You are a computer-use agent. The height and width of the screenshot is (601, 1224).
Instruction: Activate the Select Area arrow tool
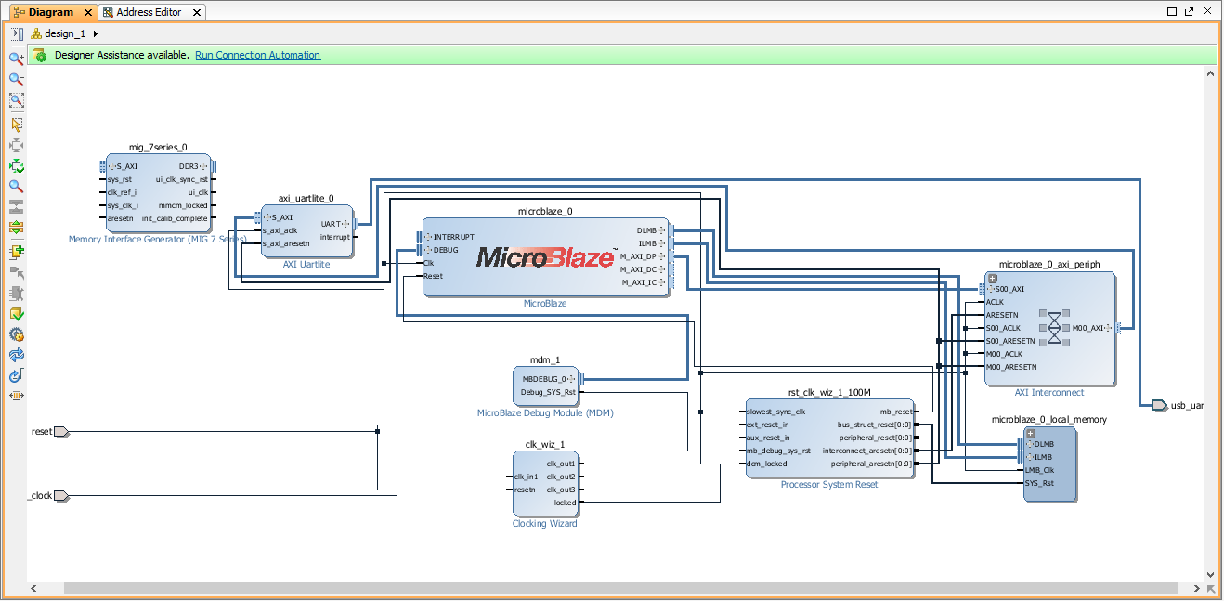[x=17, y=124]
